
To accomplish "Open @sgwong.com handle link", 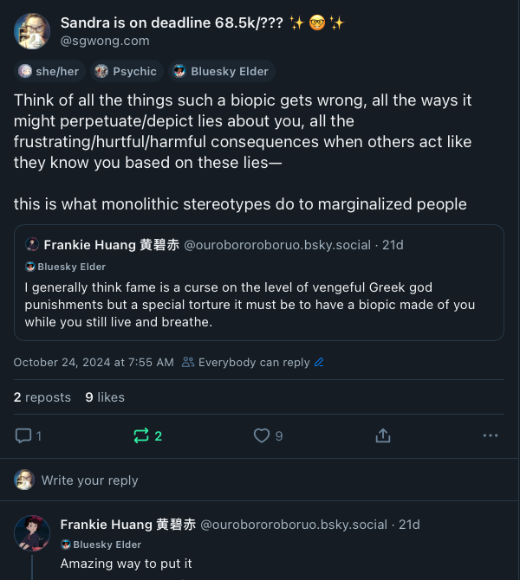I will tap(105, 41).
